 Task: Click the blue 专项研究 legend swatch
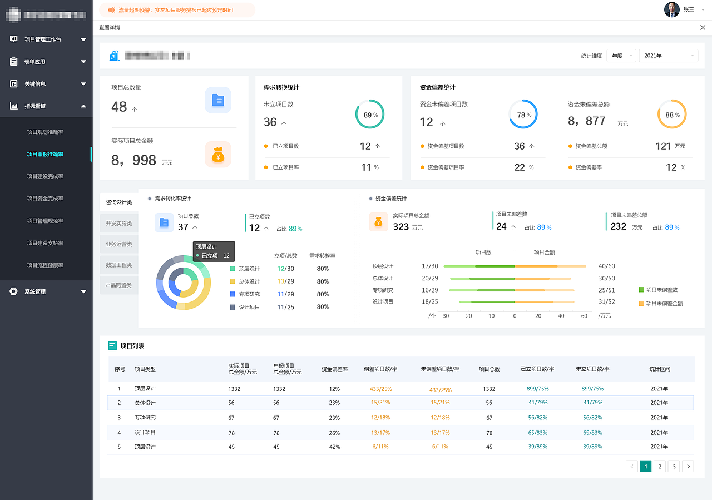click(x=233, y=294)
